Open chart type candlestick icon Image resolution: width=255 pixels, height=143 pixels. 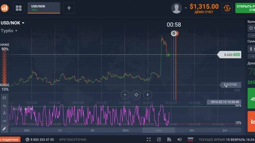coord(4,97)
